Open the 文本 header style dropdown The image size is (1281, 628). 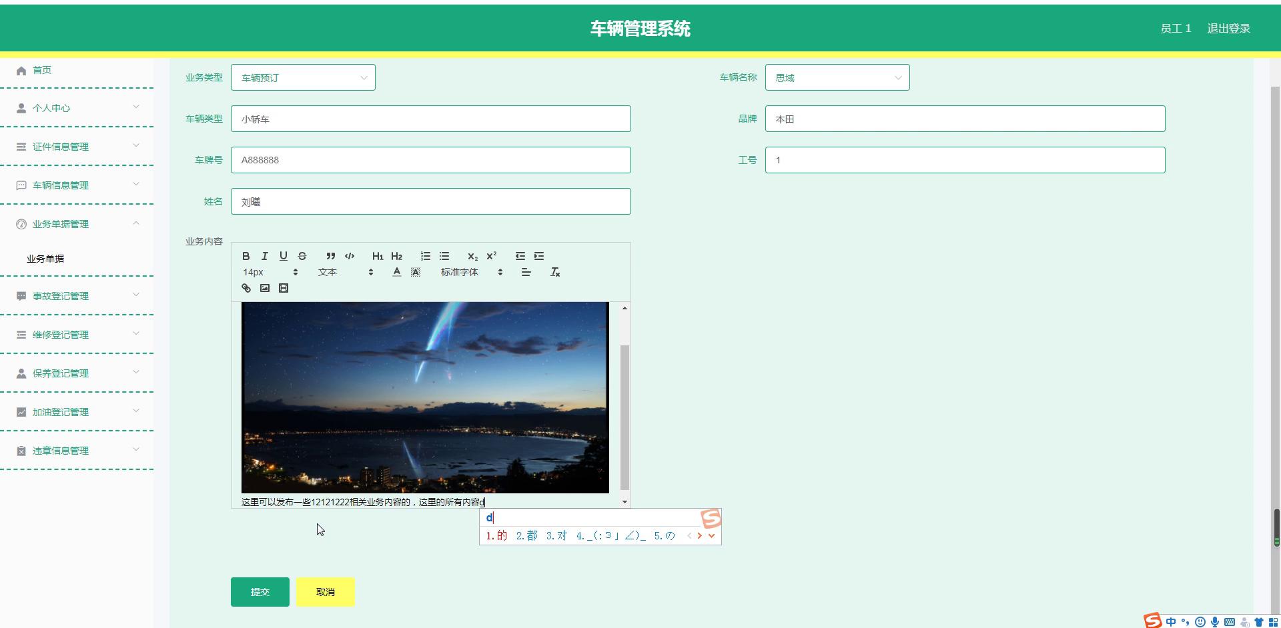346,272
